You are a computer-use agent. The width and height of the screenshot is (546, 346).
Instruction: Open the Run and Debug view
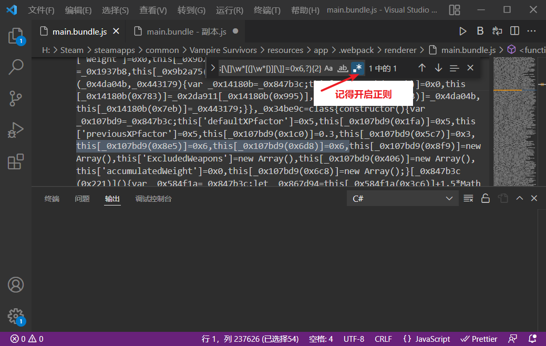16,130
